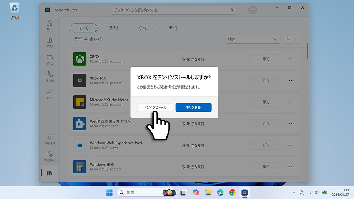Open the sort order dropdown
Screen dimensions: 354x199
pos(290,39)
